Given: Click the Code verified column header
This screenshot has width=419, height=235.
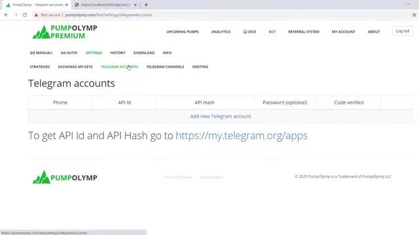Looking at the screenshot, I should click(349, 102).
